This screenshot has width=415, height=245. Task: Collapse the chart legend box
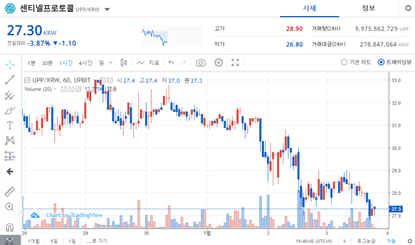[x=27, y=80]
